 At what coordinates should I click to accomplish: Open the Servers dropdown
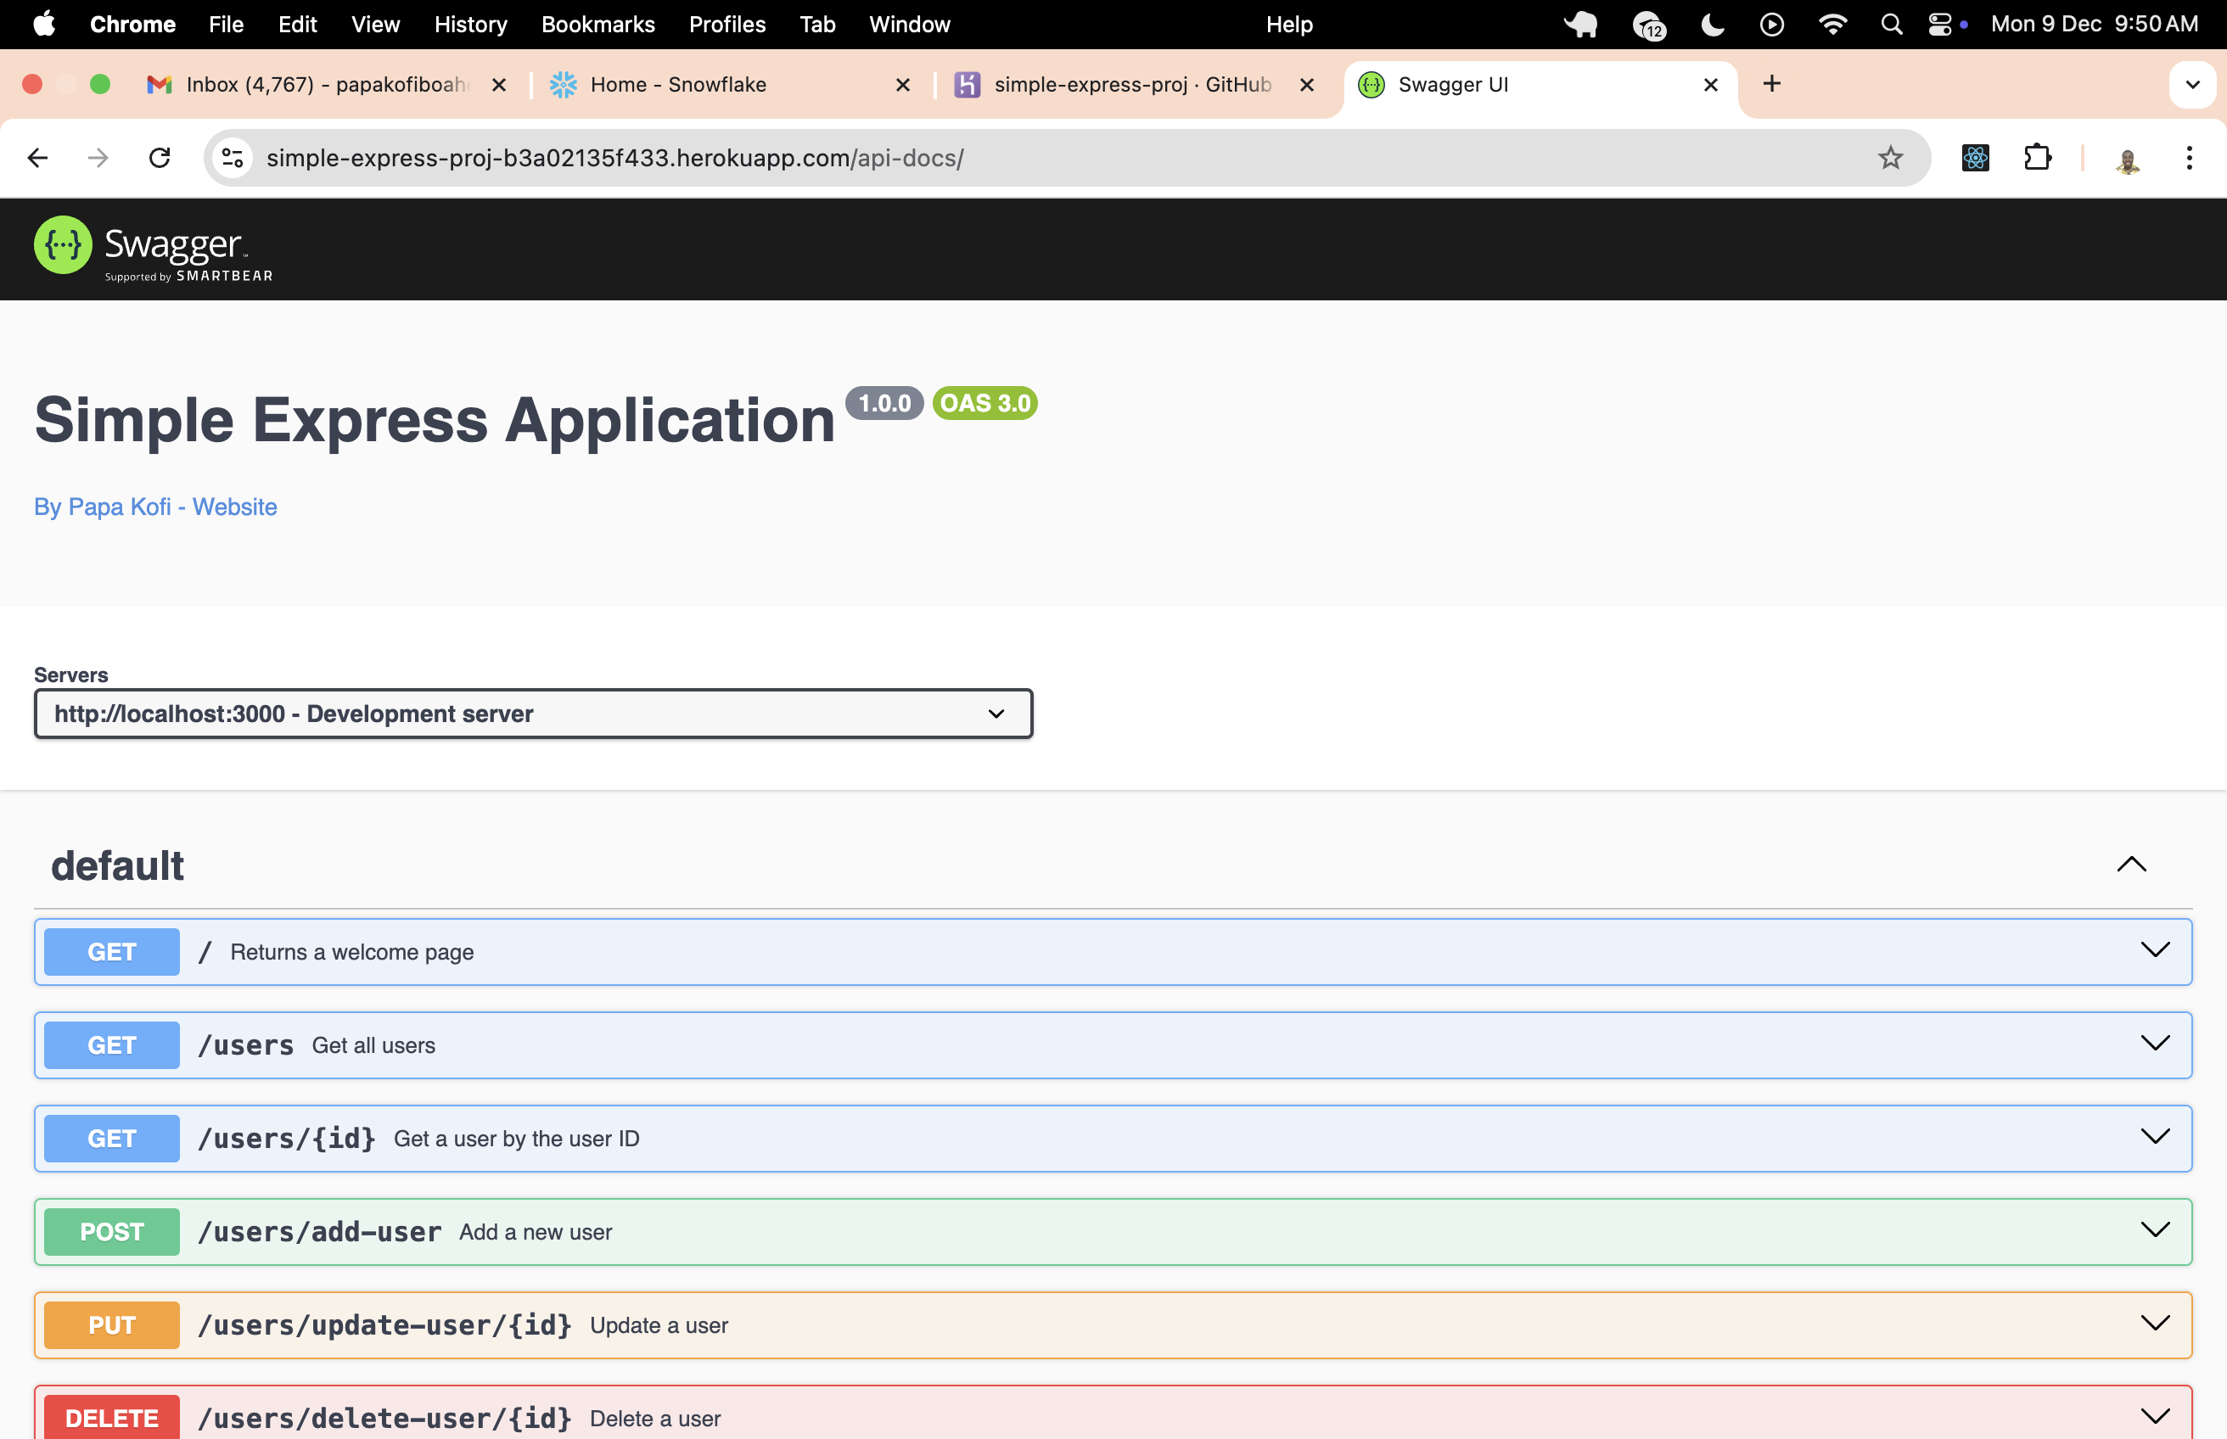point(533,714)
